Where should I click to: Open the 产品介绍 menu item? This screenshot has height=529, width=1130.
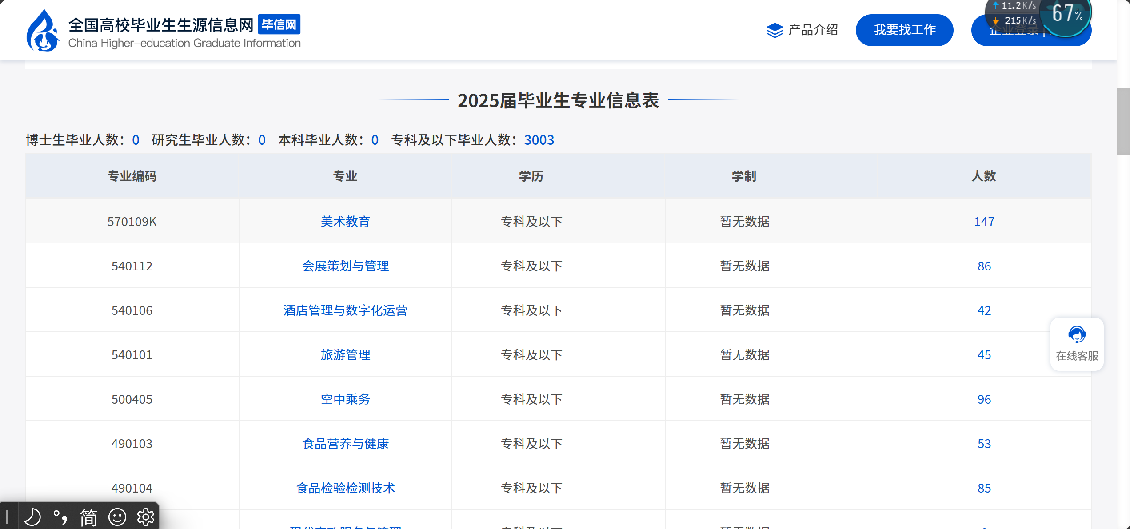click(813, 30)
